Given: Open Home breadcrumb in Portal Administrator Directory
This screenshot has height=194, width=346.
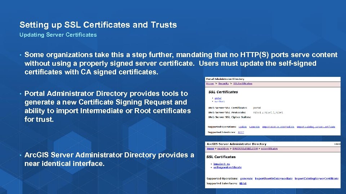Looking at the screenshot, I should click(210, 84).
